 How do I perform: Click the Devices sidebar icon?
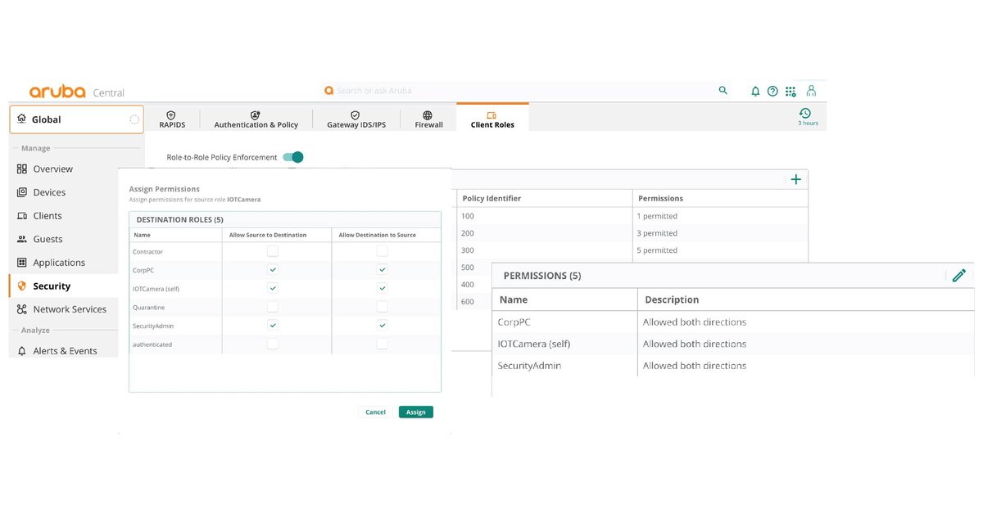[22, 192]
